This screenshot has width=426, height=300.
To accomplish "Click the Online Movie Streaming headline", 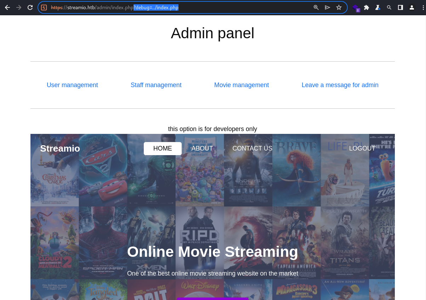I will pyautogui.click(x=212, y=251).
